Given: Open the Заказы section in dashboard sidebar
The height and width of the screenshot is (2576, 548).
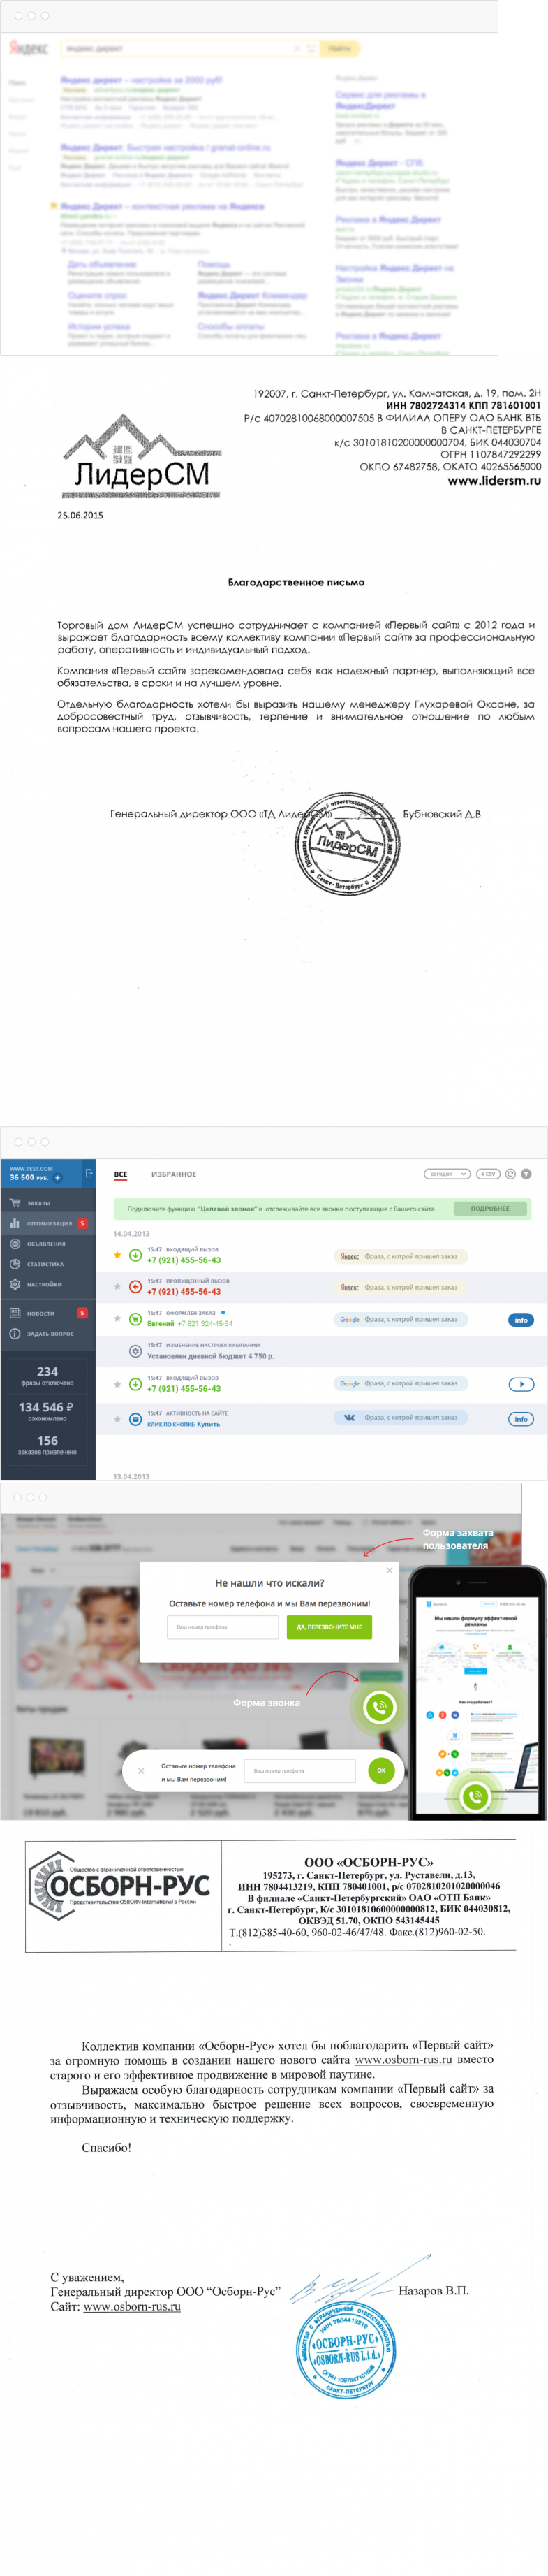Looking at the screenshot, I should (48, 1203).
